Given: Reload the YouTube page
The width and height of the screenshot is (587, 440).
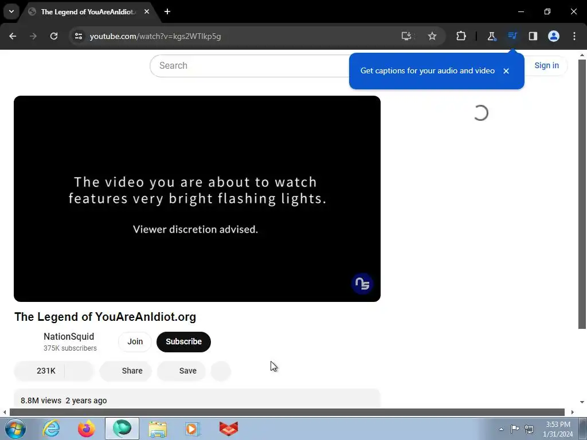Looking at the screenshot, I should 54,36.
